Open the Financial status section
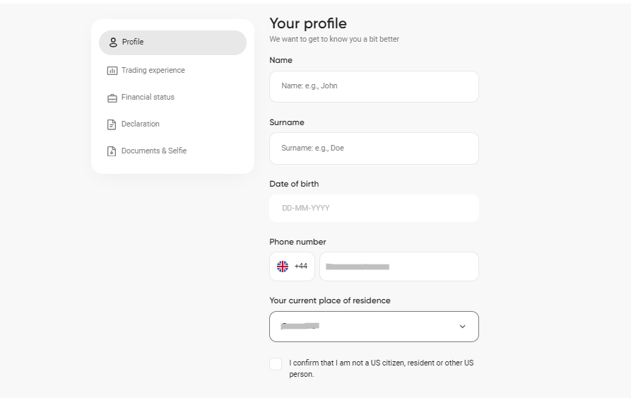Screen dimensions: 631x398 pos(148,97)
